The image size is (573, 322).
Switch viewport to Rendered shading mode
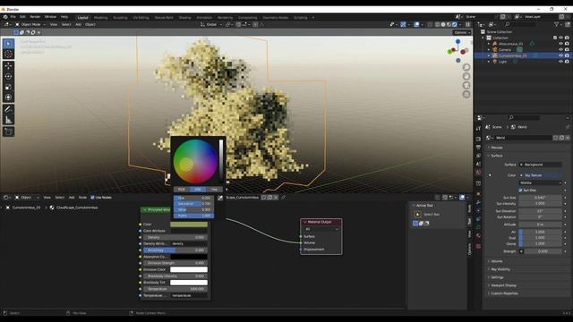[x=455, y=24]
